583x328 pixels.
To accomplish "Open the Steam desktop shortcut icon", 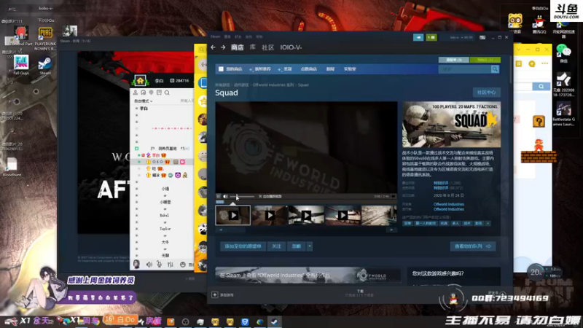I will click(x=45, y=66).
